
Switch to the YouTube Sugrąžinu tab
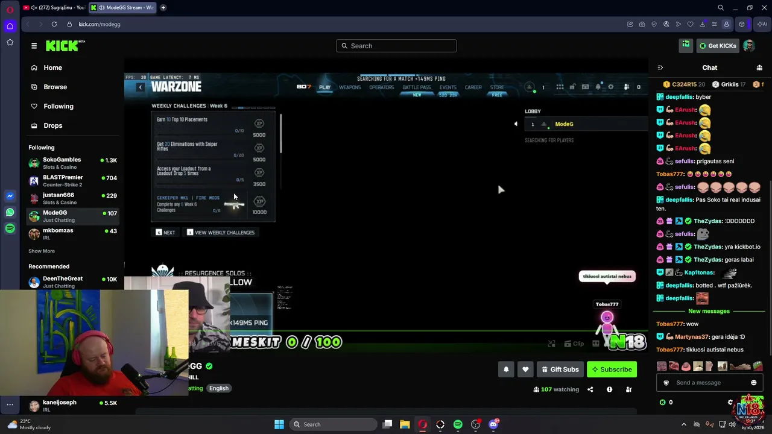54,8
